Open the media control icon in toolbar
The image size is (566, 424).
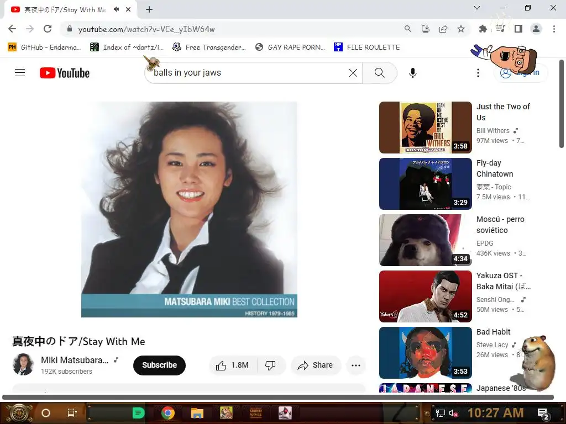pos(500,29)
